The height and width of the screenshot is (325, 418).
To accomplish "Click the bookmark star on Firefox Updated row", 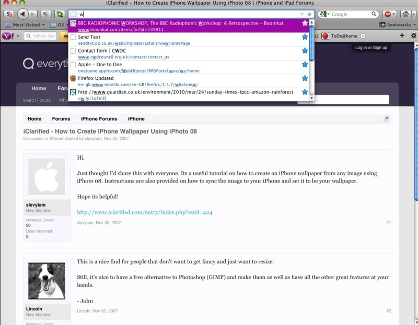I will (x=305, y=78).
